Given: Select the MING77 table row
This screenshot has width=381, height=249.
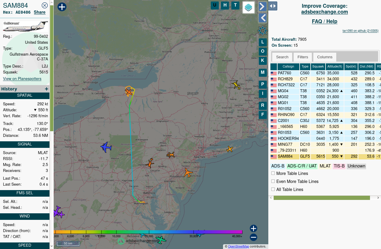Looking at the screenshot, I should click(x=326, y=145).
